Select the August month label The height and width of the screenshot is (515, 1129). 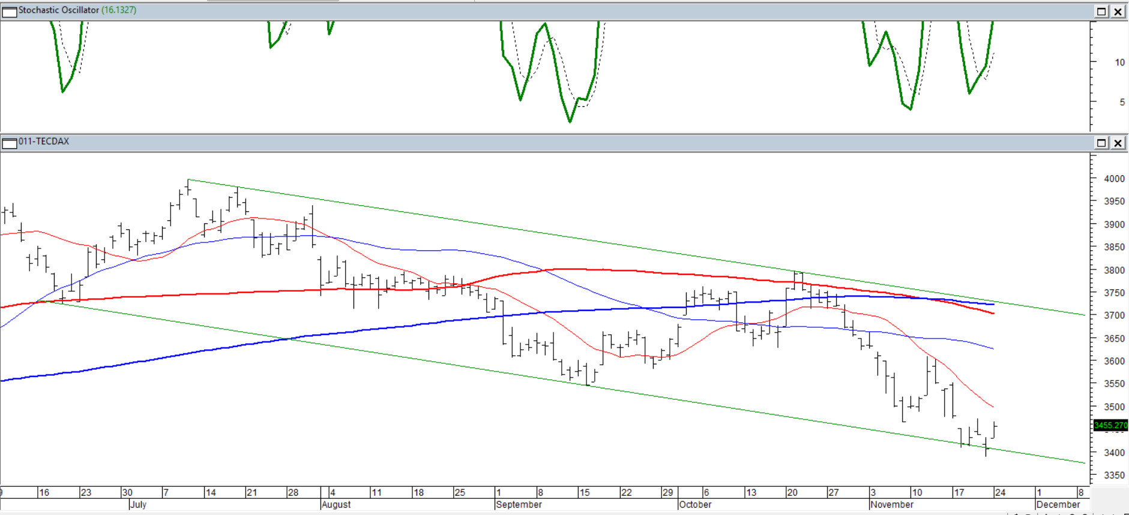(336, 505)
